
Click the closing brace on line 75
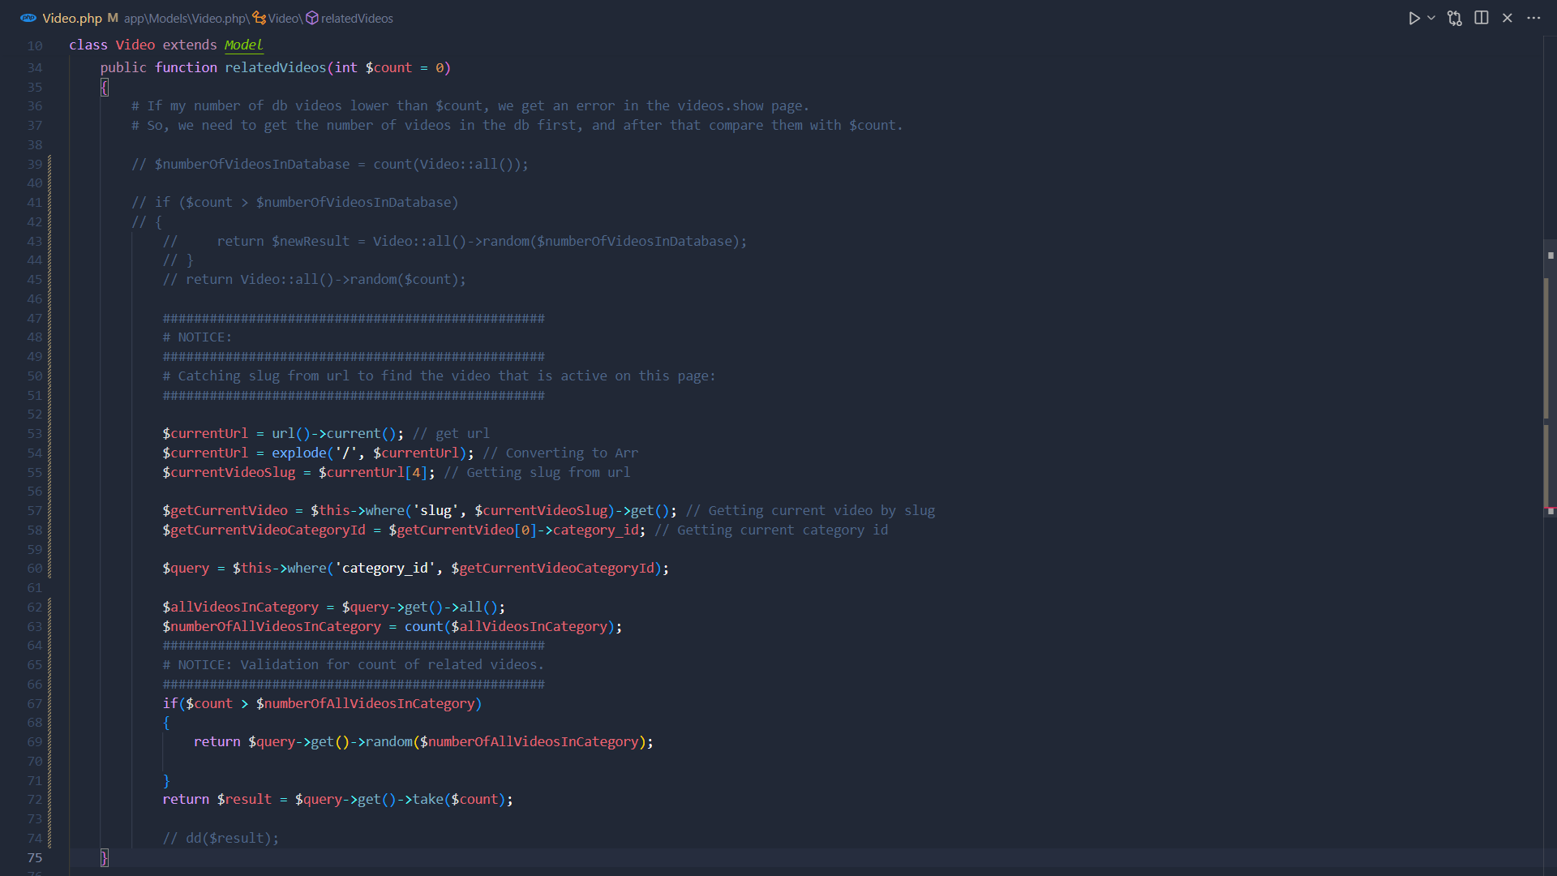click(x=104, y=857)
